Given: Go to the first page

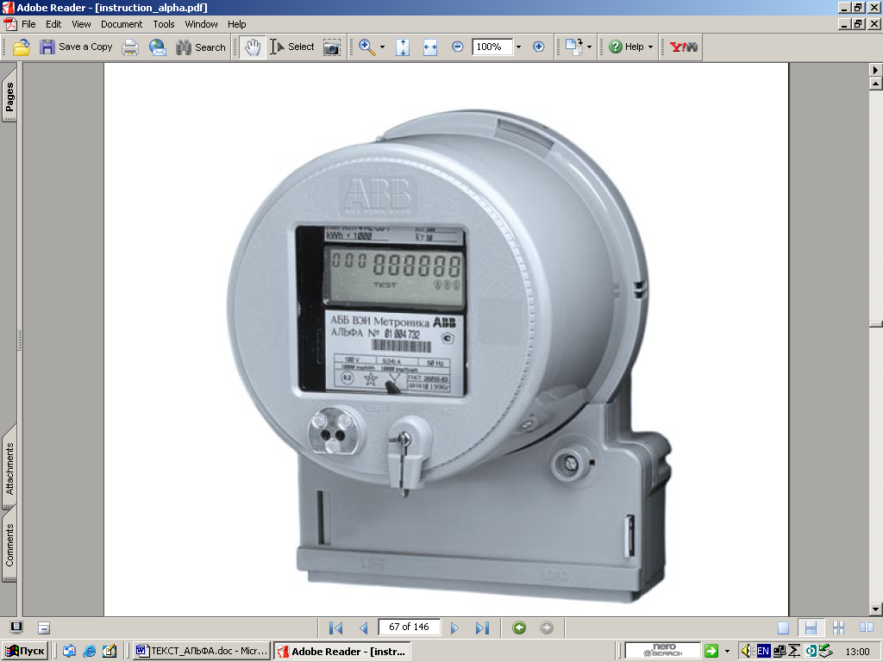Looking at the screenshot, I should tap(335, 628).
